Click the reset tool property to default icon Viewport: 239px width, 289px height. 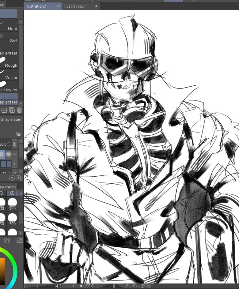click(12, 178)
